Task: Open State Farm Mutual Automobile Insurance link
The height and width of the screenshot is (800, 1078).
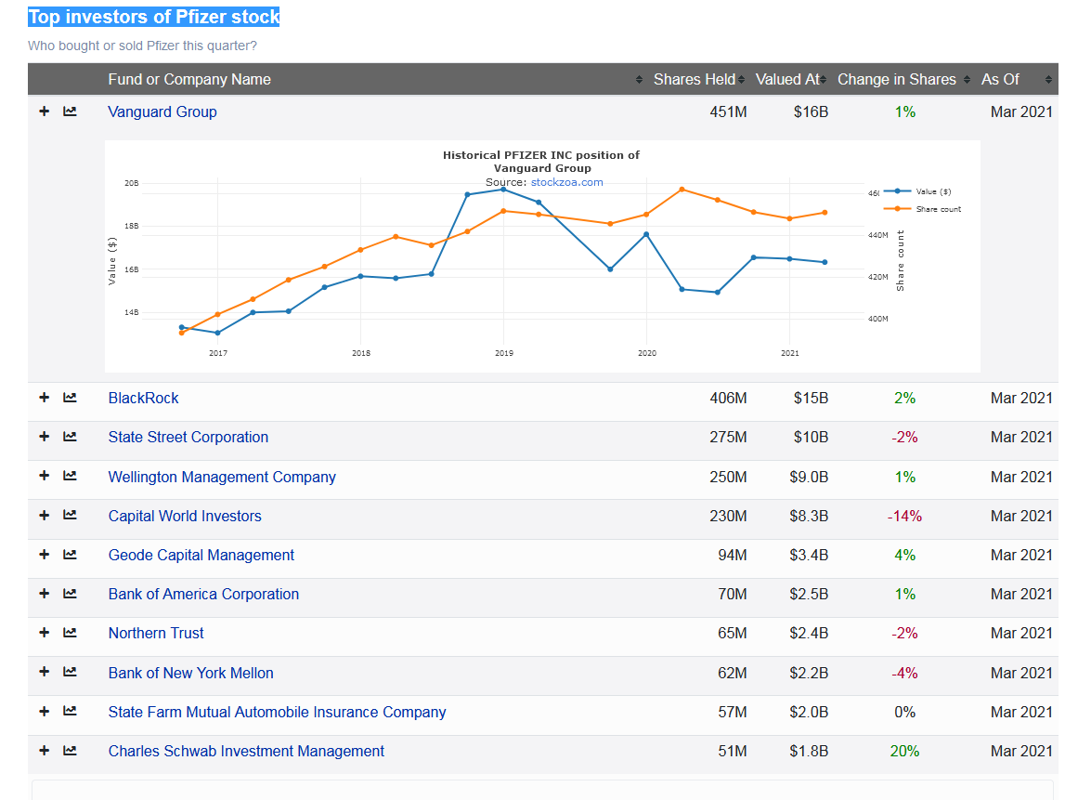Action: pos(277,712)
